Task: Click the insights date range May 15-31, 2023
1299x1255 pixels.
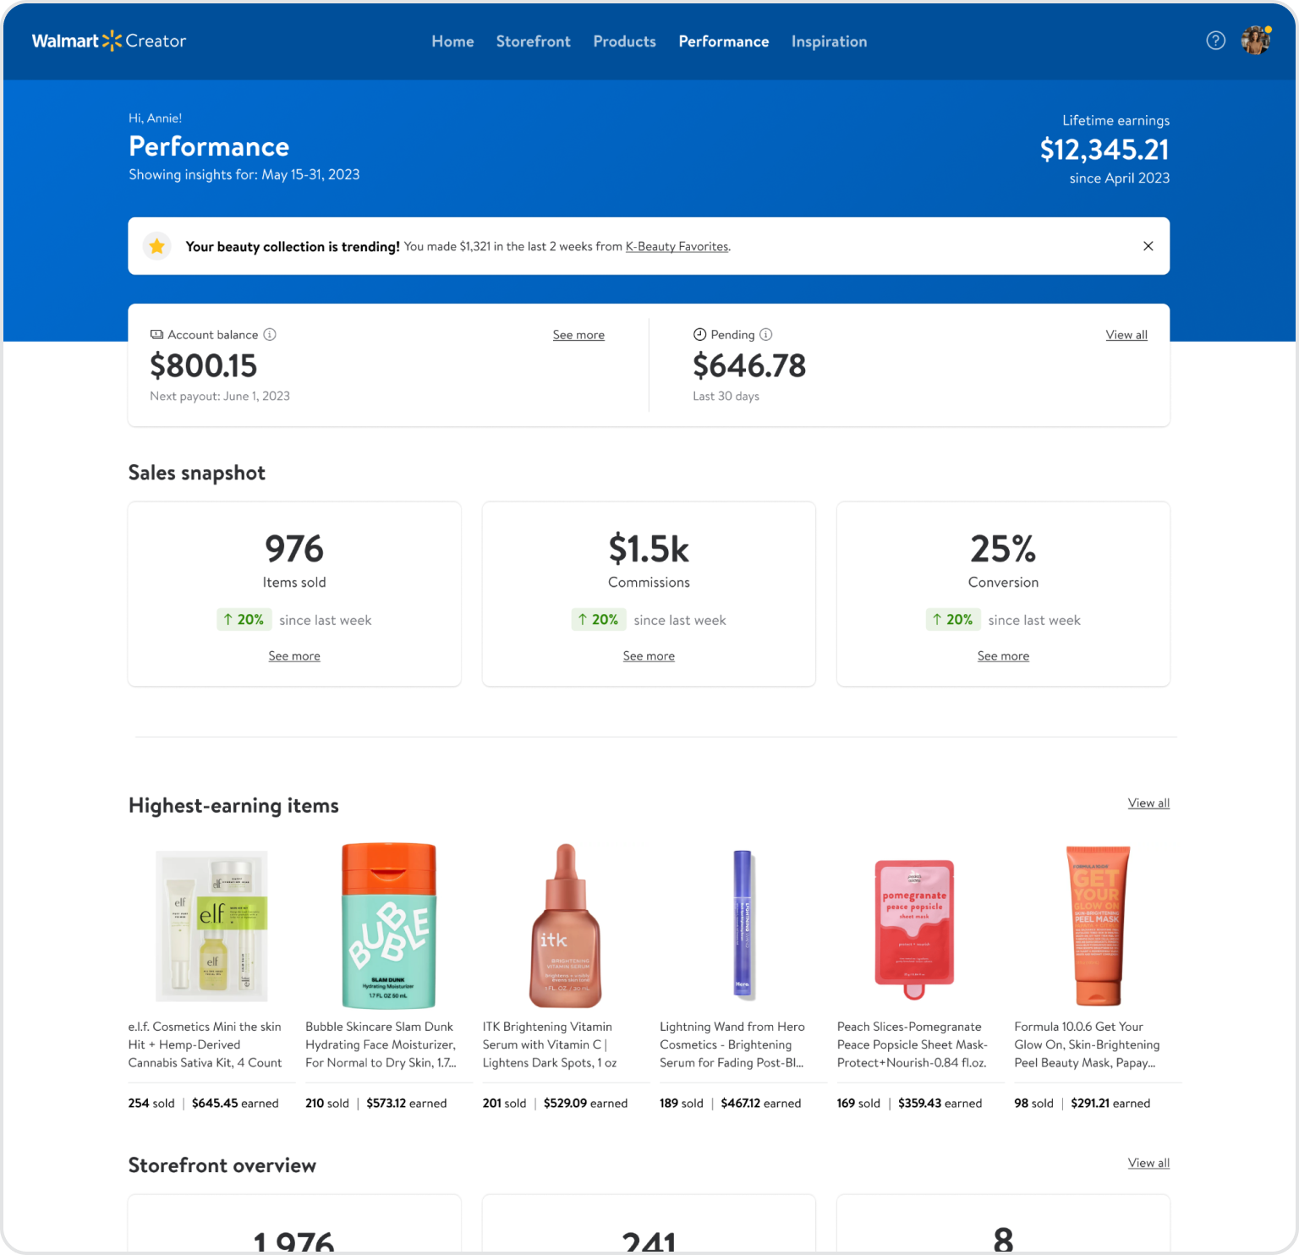Action: pos(310,174)
